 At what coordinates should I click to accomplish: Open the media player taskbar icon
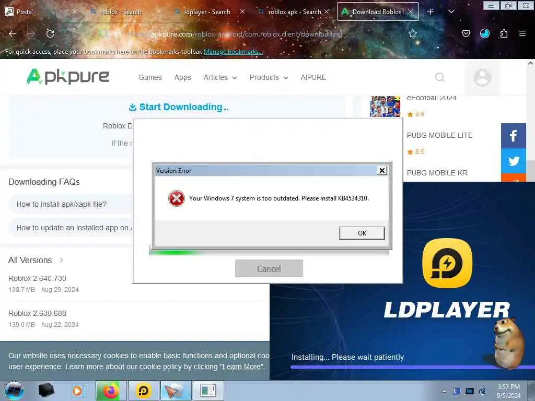point(78,391)
